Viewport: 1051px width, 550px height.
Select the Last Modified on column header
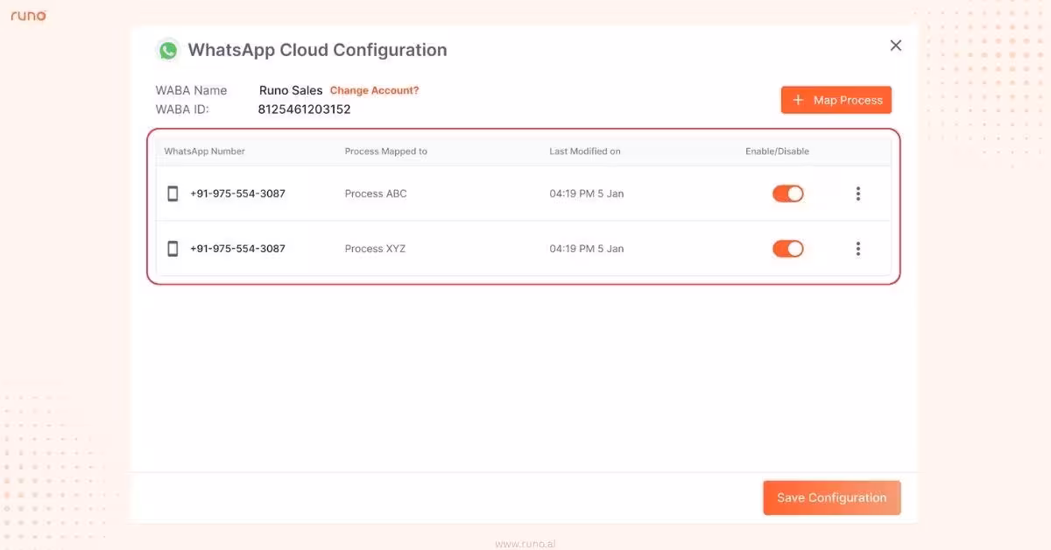(x=584, y=151)
